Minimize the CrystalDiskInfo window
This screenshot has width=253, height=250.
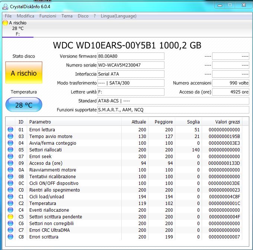[220, 5]
